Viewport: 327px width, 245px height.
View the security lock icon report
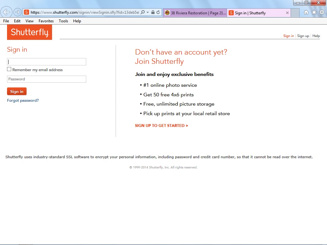[x=153, y=12]
